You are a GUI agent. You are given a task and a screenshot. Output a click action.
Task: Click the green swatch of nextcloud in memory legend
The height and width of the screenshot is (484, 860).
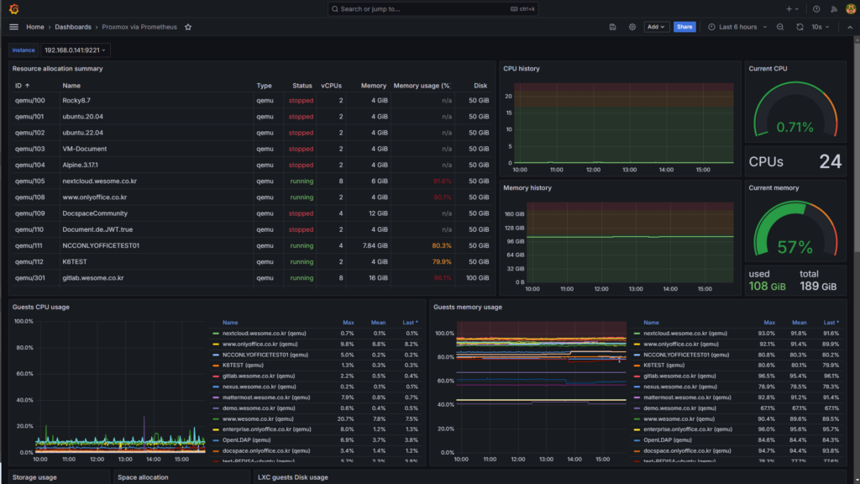637,334
